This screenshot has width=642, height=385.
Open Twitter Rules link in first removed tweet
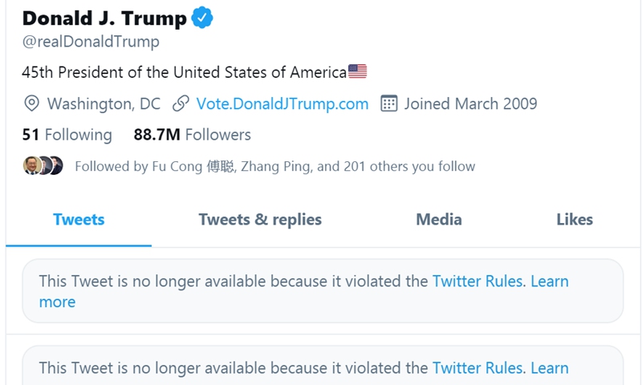pyautogui.click(x=478, y=282)
